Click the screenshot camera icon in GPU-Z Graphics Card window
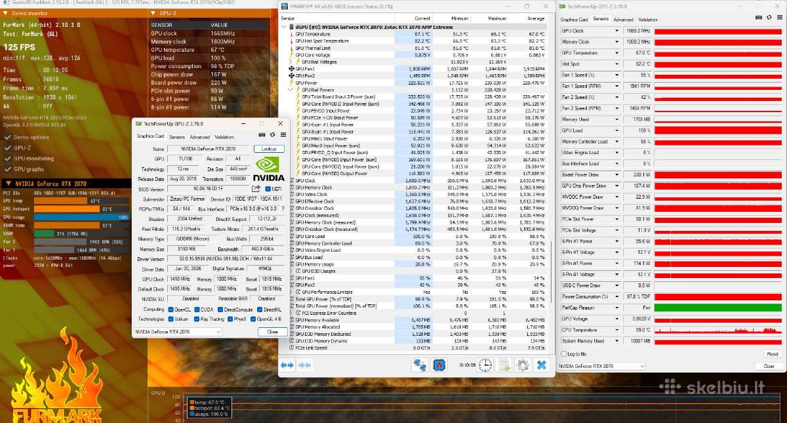 point(262,135)
